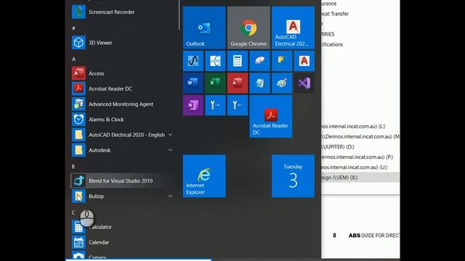Viewport: 465px width, 261px height.
Task: Open the Outlook tile
Action: (x=204, y=28)
